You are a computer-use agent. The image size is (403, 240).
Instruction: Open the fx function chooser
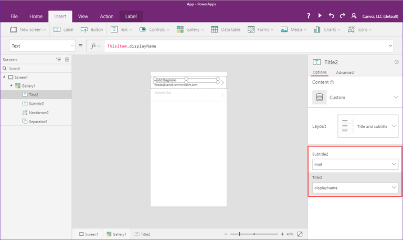(x=95, y=46)
